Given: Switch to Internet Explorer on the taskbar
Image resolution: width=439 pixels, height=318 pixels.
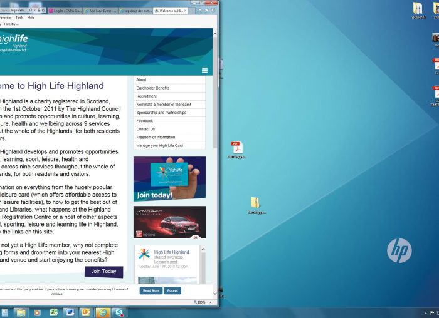Looking at the screenshot, I should (x=102, y=313).
